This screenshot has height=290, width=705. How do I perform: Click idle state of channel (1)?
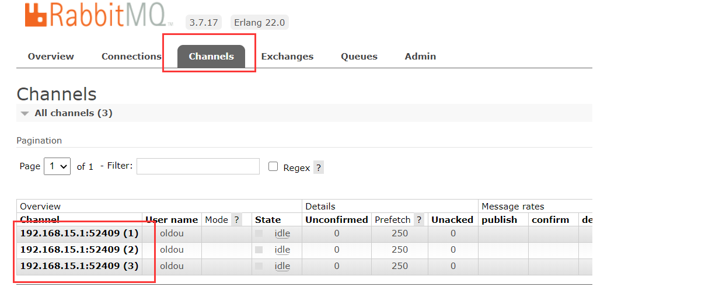[282, 233]
